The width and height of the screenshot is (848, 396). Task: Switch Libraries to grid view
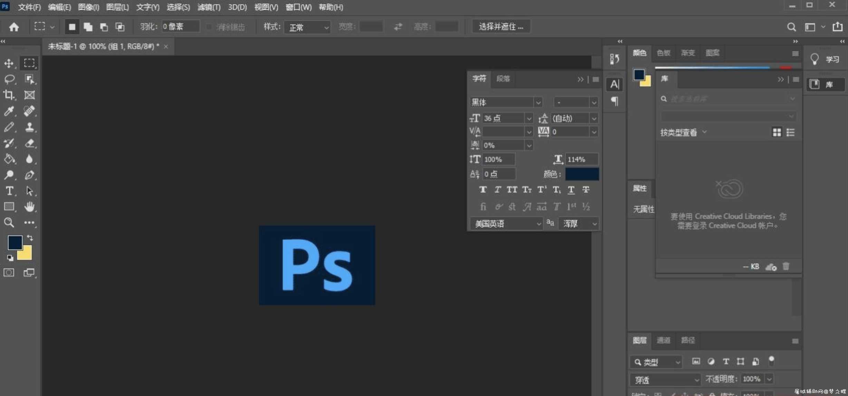click(777, 132)
